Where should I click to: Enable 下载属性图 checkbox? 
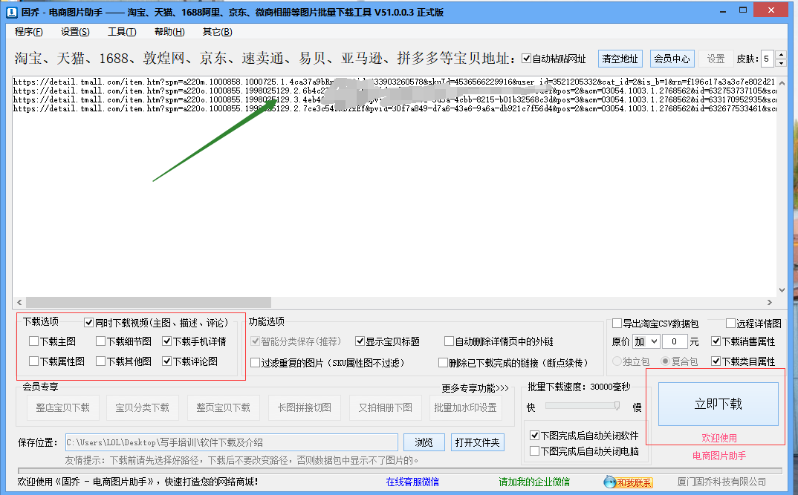(33, 361)
